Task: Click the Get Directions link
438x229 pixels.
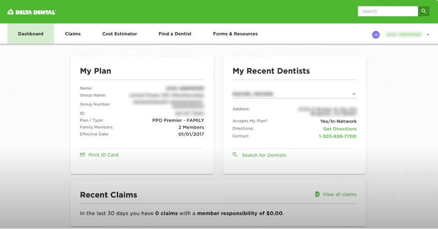Action: pos(340,129)
